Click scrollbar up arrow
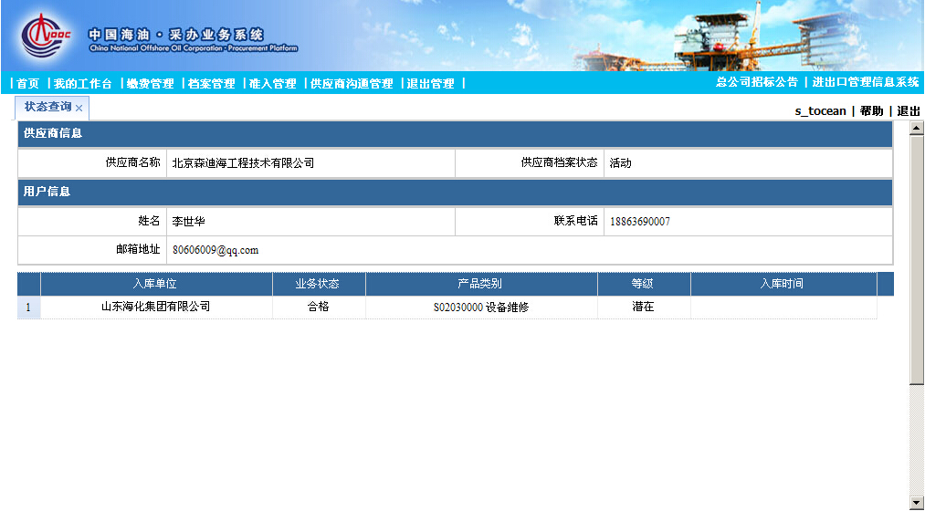The width and height of the screenshot is (925, 511). point(916,128)
